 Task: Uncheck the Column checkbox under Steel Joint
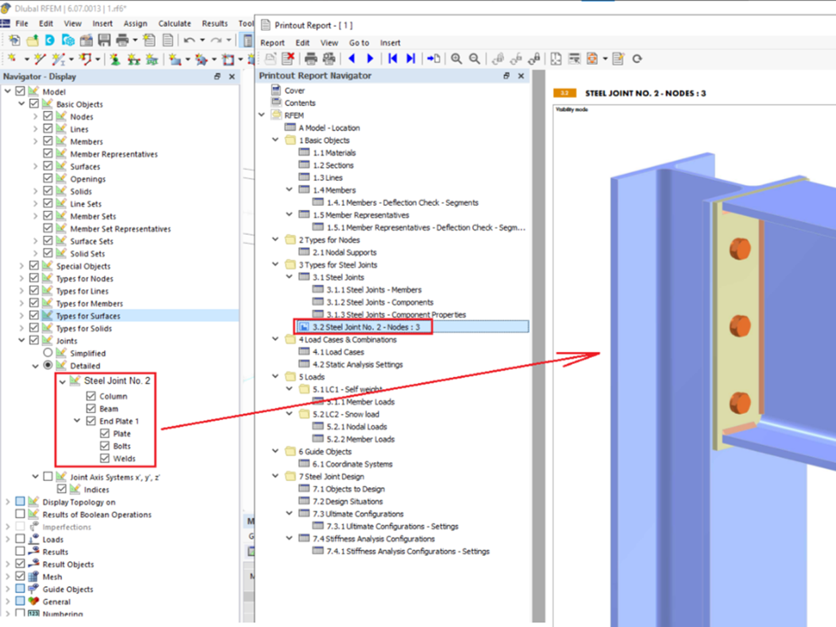click(x=91, y=396)
